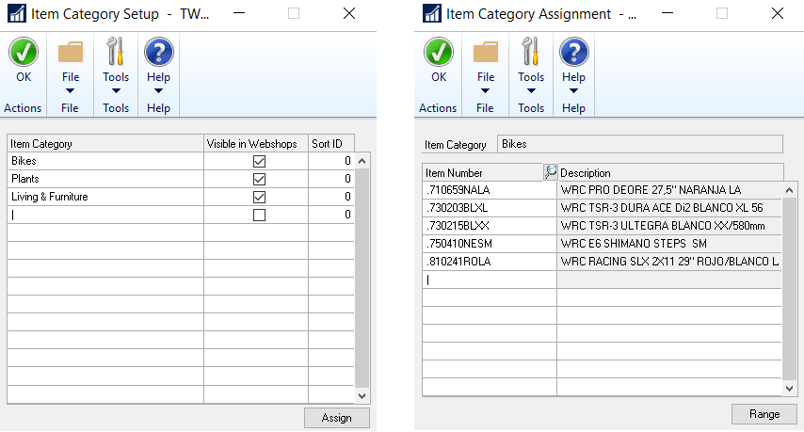Viewport: 804px width, 432px height.
Task: Click description WRC TSR-3 DURA ACE Di2 BLANCO
Action: pyautogui.click(x=669, y=208)
